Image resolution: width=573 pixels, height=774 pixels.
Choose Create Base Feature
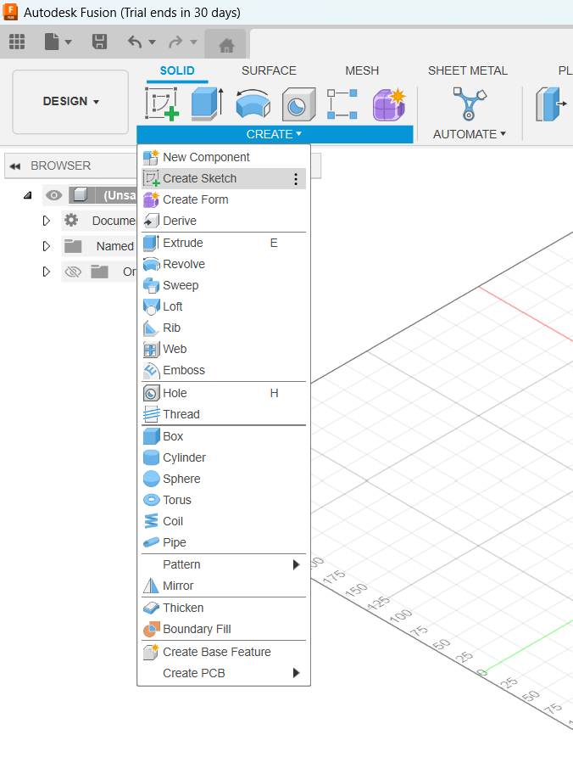[224, 652]
